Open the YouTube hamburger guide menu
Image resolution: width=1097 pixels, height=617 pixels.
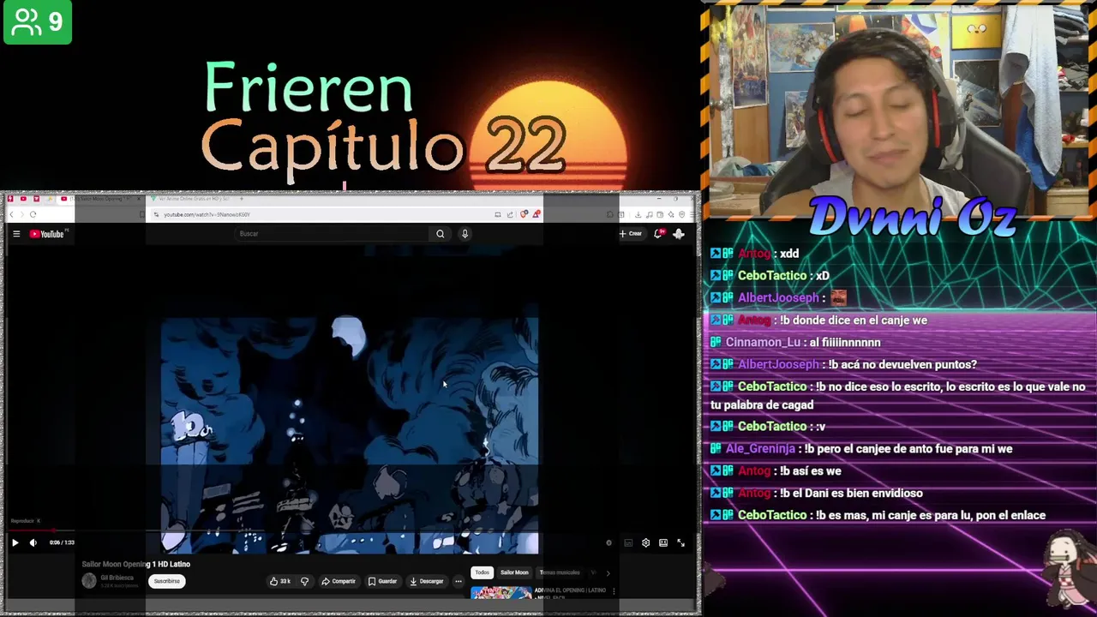coord(15,234)
